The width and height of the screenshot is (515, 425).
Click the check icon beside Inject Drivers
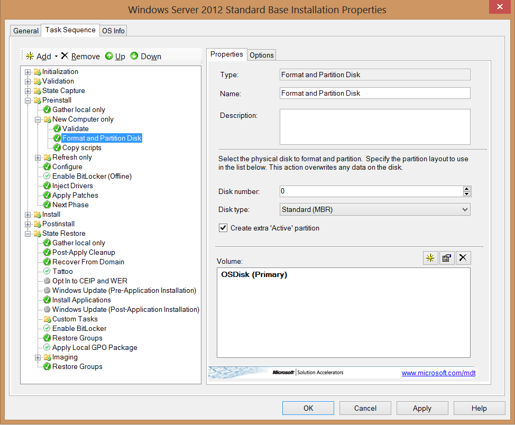click(x=47, y=186)
